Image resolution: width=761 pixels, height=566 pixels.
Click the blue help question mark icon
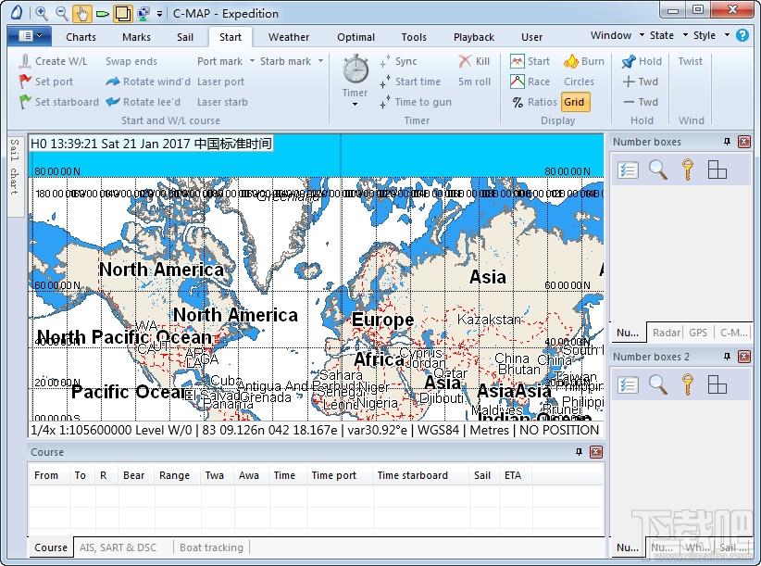pos(742,35)
